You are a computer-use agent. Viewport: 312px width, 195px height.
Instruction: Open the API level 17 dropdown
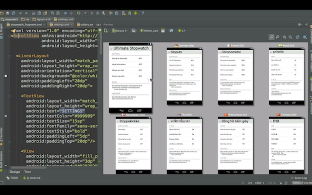[x=182, y=31]
